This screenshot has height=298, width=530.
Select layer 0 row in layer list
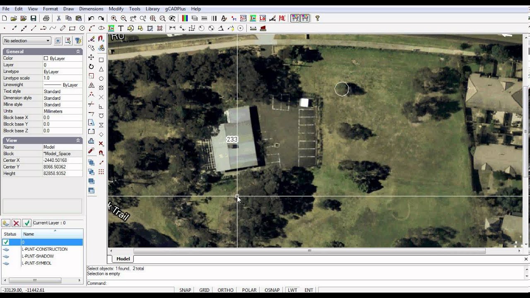(x=42, y=242)
